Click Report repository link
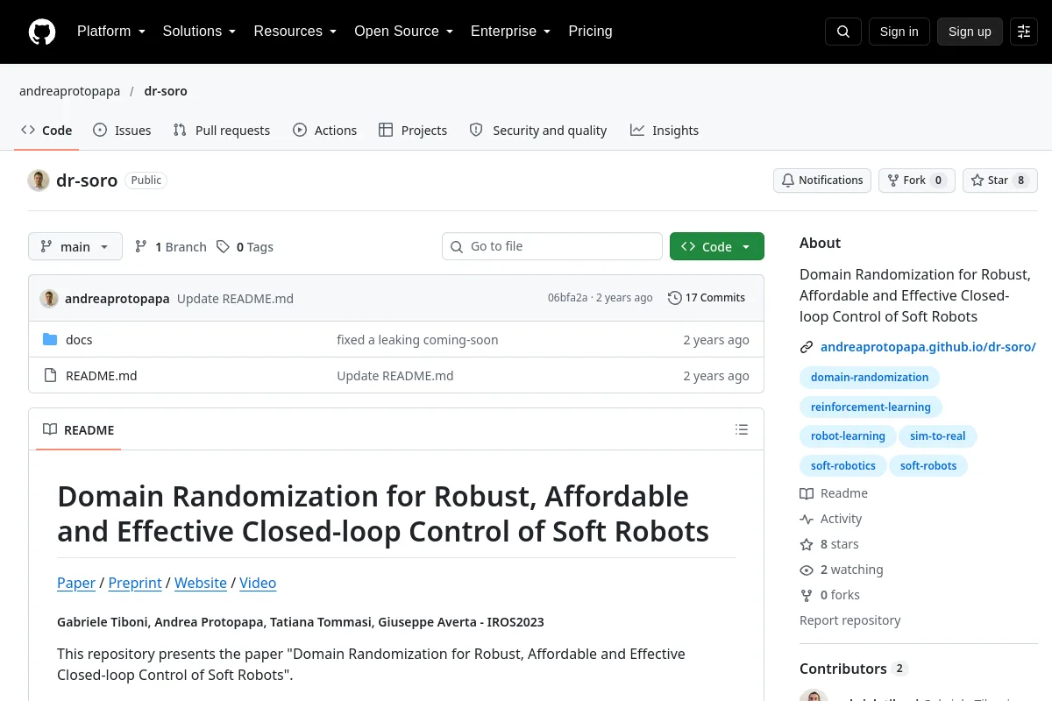Viewport: 1052px width, 701px height. [x=850, y=621]
